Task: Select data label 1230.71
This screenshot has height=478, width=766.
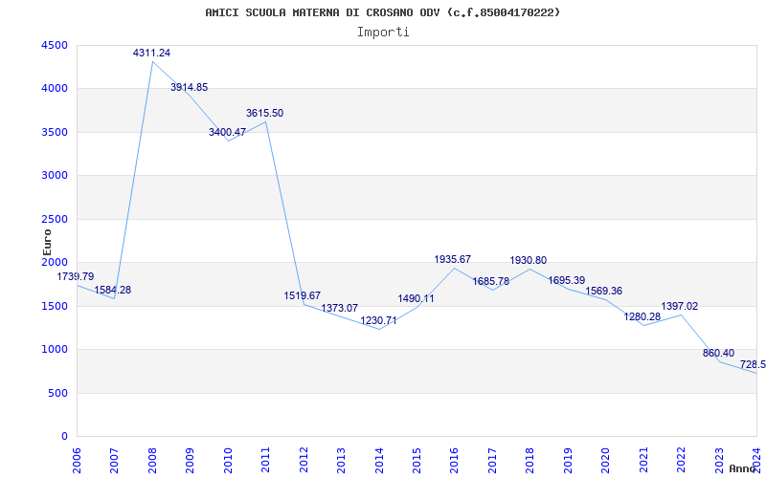Action: click(378, 321)
